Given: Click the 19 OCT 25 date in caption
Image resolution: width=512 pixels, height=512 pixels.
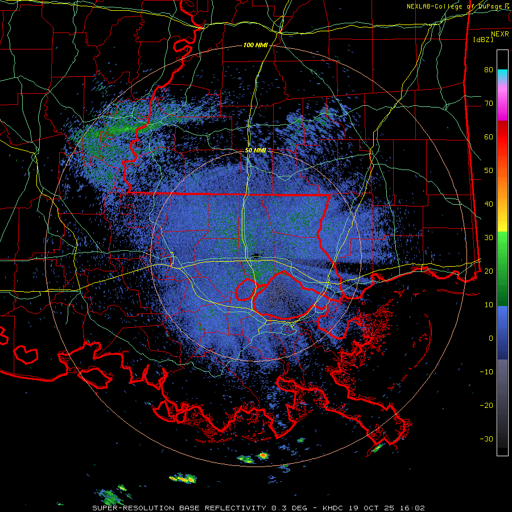Looking at the screenshot, I should click(x=373, y=508).
